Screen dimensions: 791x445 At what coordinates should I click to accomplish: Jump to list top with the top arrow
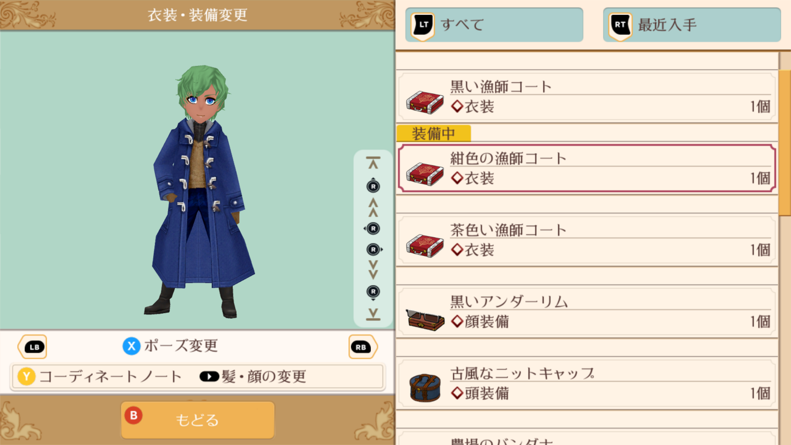(373, 163)
